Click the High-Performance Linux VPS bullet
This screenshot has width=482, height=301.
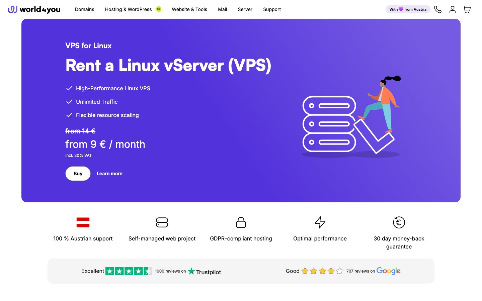click(113, 88)
